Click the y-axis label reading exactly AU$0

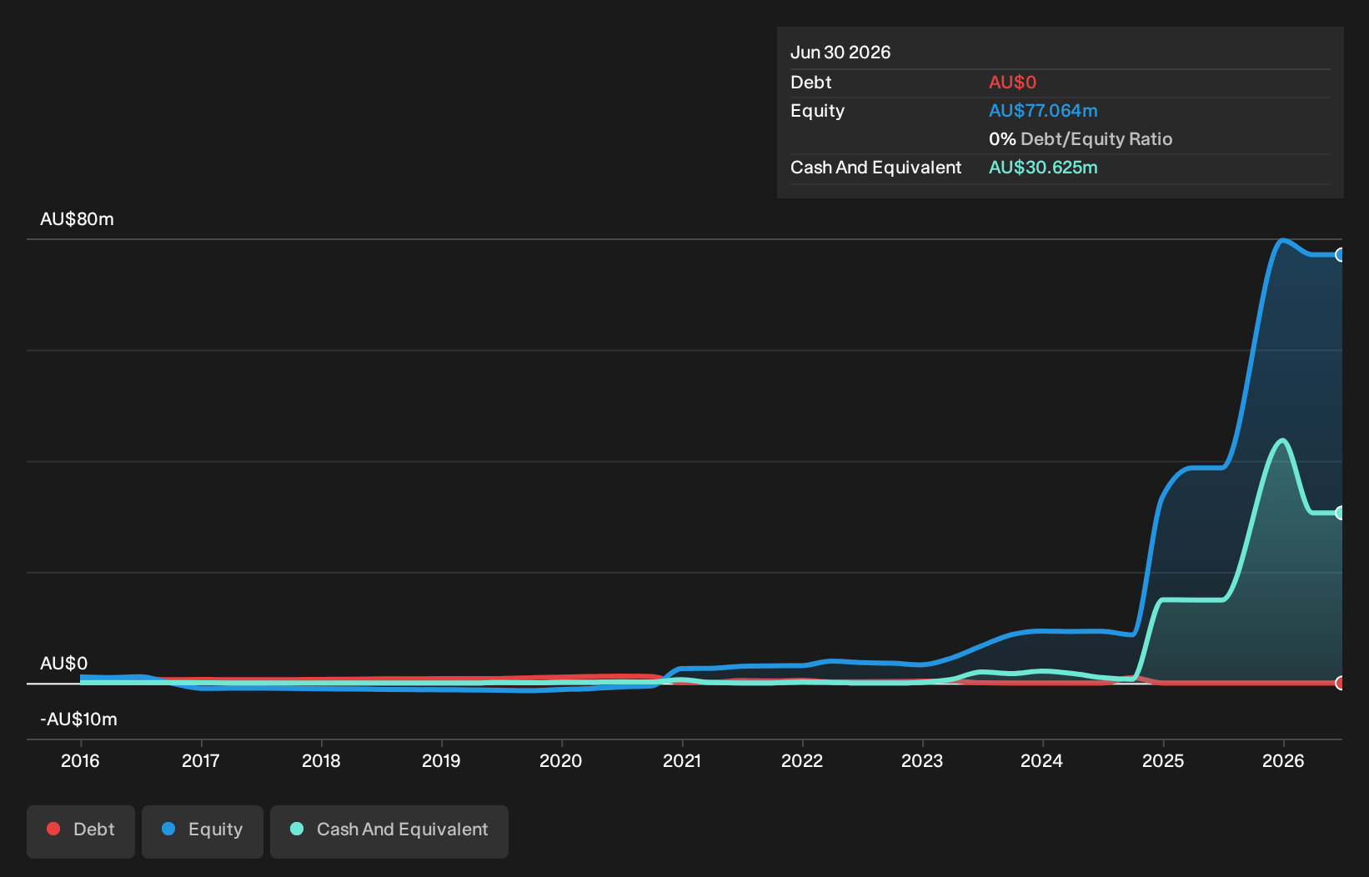[64, 664]
